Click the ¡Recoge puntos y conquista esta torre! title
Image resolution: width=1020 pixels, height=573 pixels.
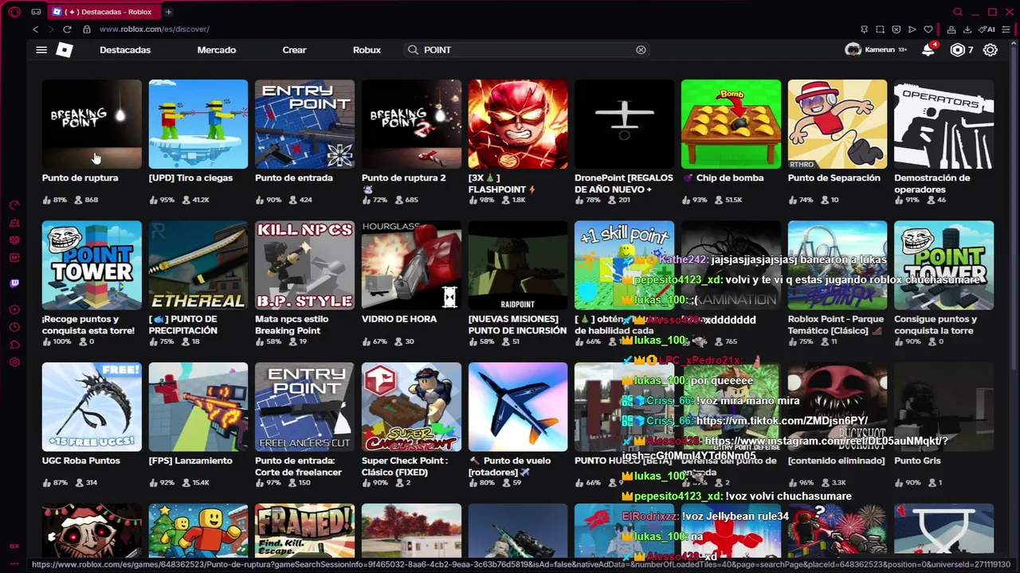point(88,325)
